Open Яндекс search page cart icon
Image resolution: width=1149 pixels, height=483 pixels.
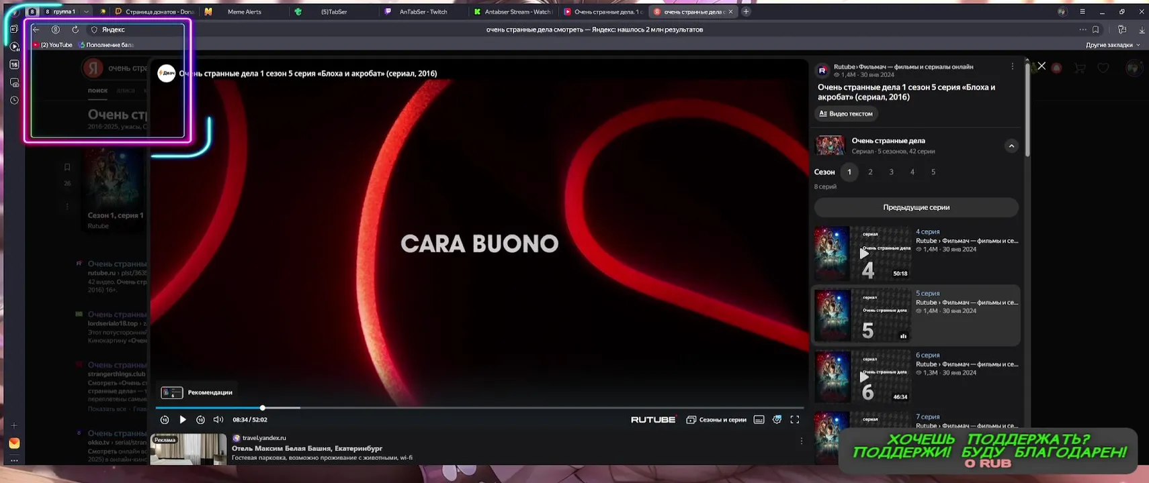pyautogui.click(x=1079, y=68)
